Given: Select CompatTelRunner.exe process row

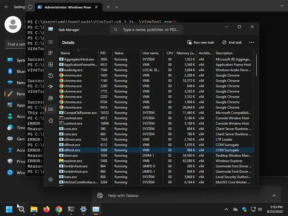Looking at the screenshot, I should (156, 112).
